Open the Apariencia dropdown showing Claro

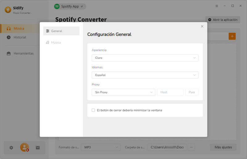145,58
